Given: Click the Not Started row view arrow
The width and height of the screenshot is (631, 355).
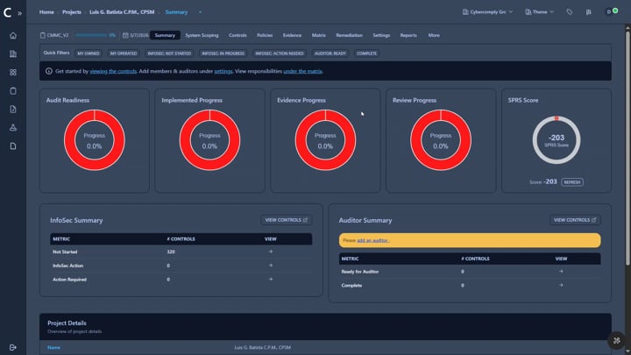Looking at the screenshot, I should click(270, 252).
